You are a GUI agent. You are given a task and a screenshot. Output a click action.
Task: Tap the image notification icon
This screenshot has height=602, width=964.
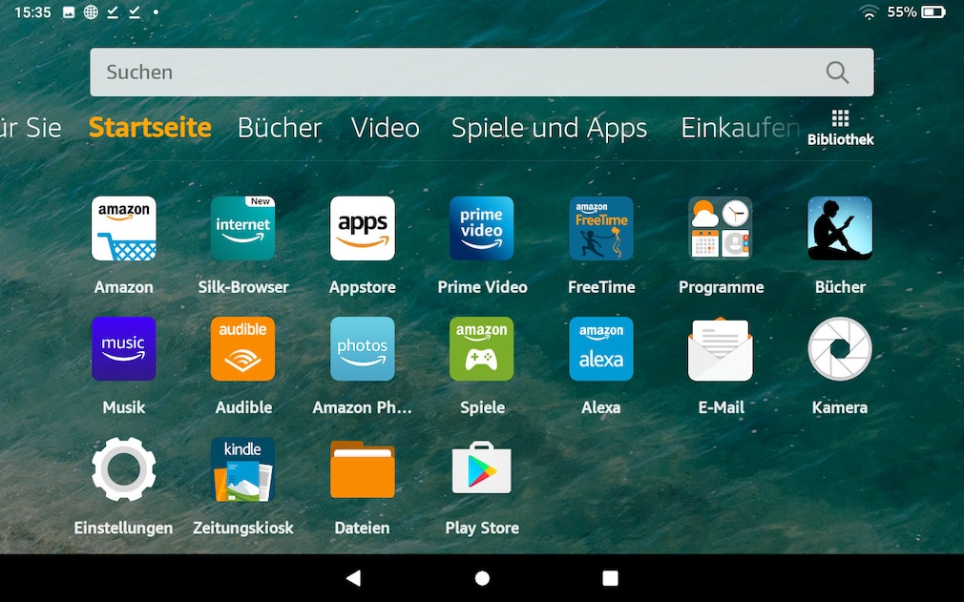(x=69, y=12)
